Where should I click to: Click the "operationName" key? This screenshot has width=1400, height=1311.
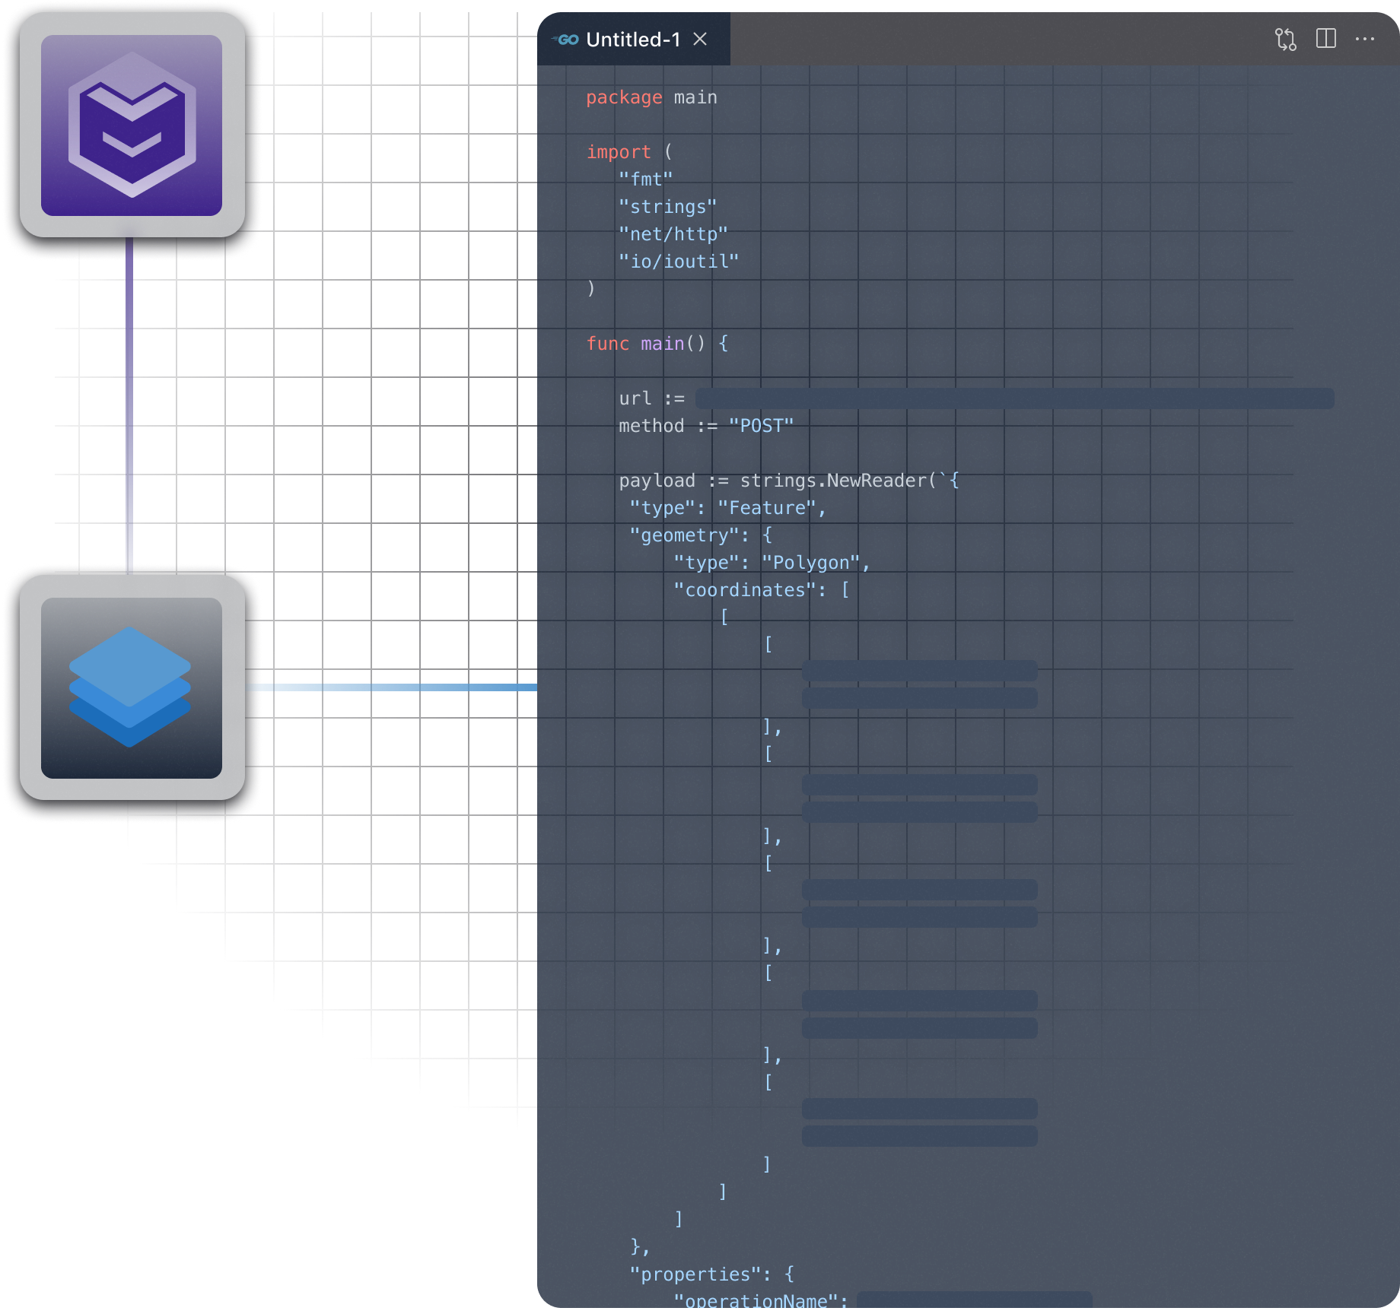click(760, 1300)
